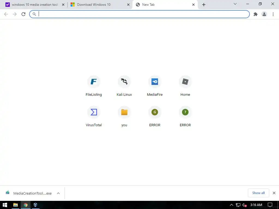Open the Extensions puzzle icon
Viewport: 279px width, 209px height.
(256, 14)
